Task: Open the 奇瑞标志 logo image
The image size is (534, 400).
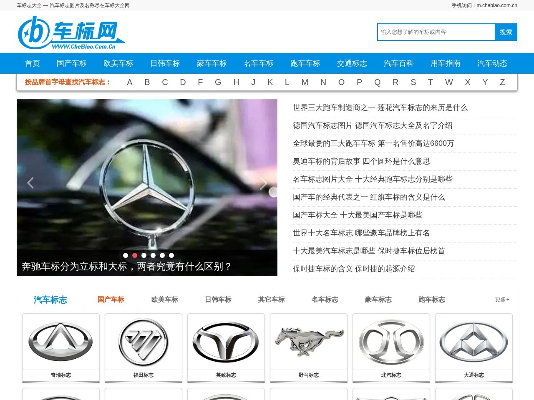Action: [x=61, y=341]
